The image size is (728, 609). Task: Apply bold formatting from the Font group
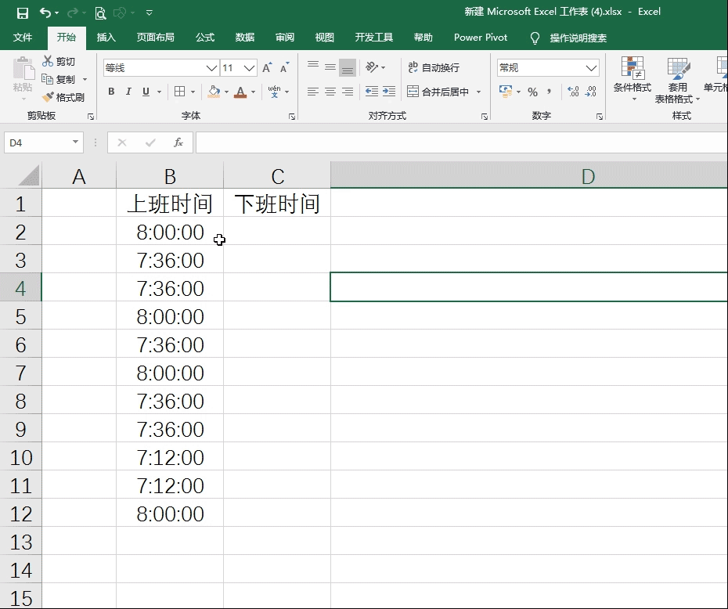(x=110, y=92)
